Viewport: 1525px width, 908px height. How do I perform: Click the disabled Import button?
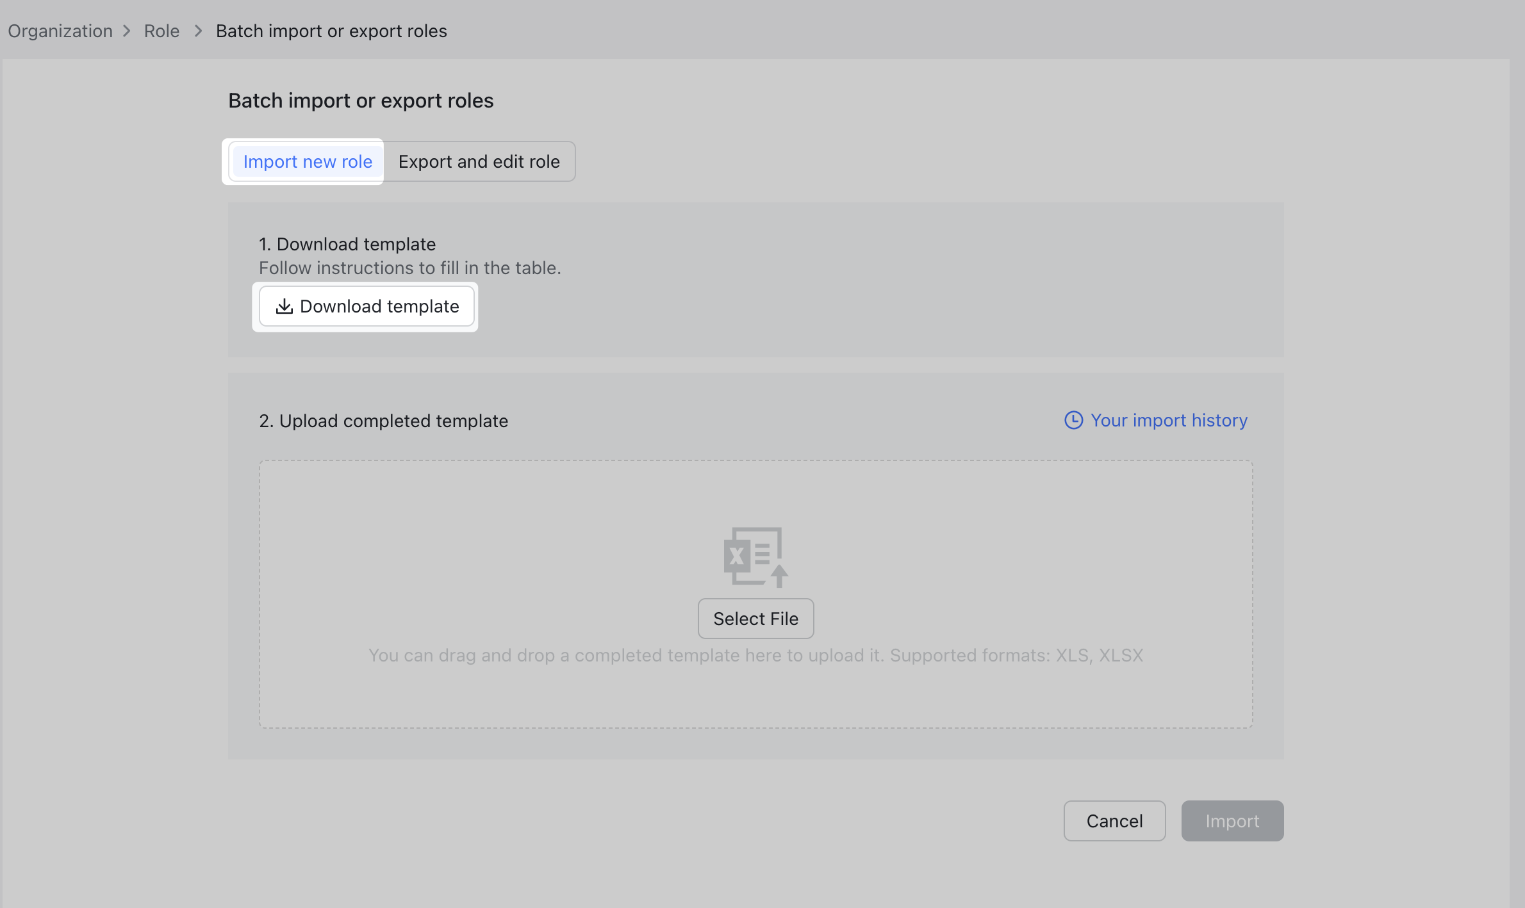[1232, 820]
